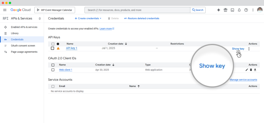Open notifications bell
Viewport: 264px width, 123px height.
(x=239, y=10)
